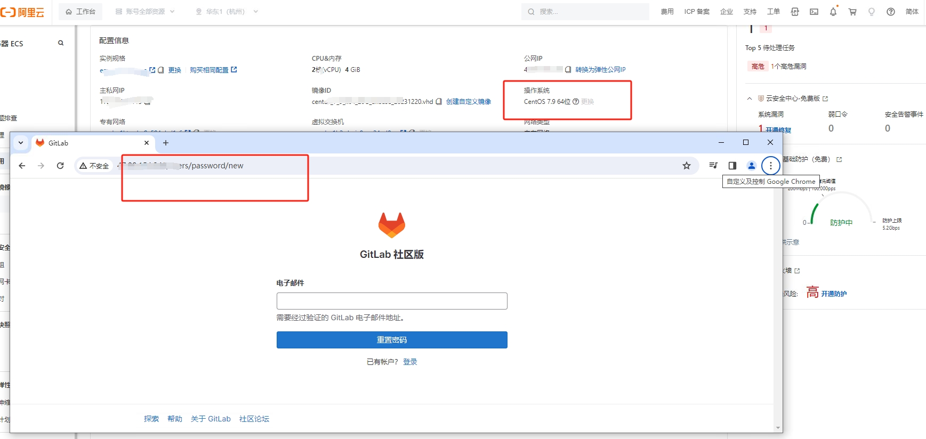Click help icon beside CentOS 7.9 64位
The width and height of the screenshot is (926, 439).
(576, 101)
